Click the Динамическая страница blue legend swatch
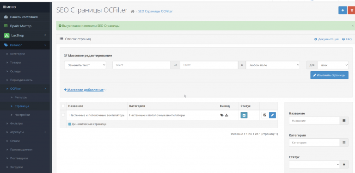 (69, 124)
